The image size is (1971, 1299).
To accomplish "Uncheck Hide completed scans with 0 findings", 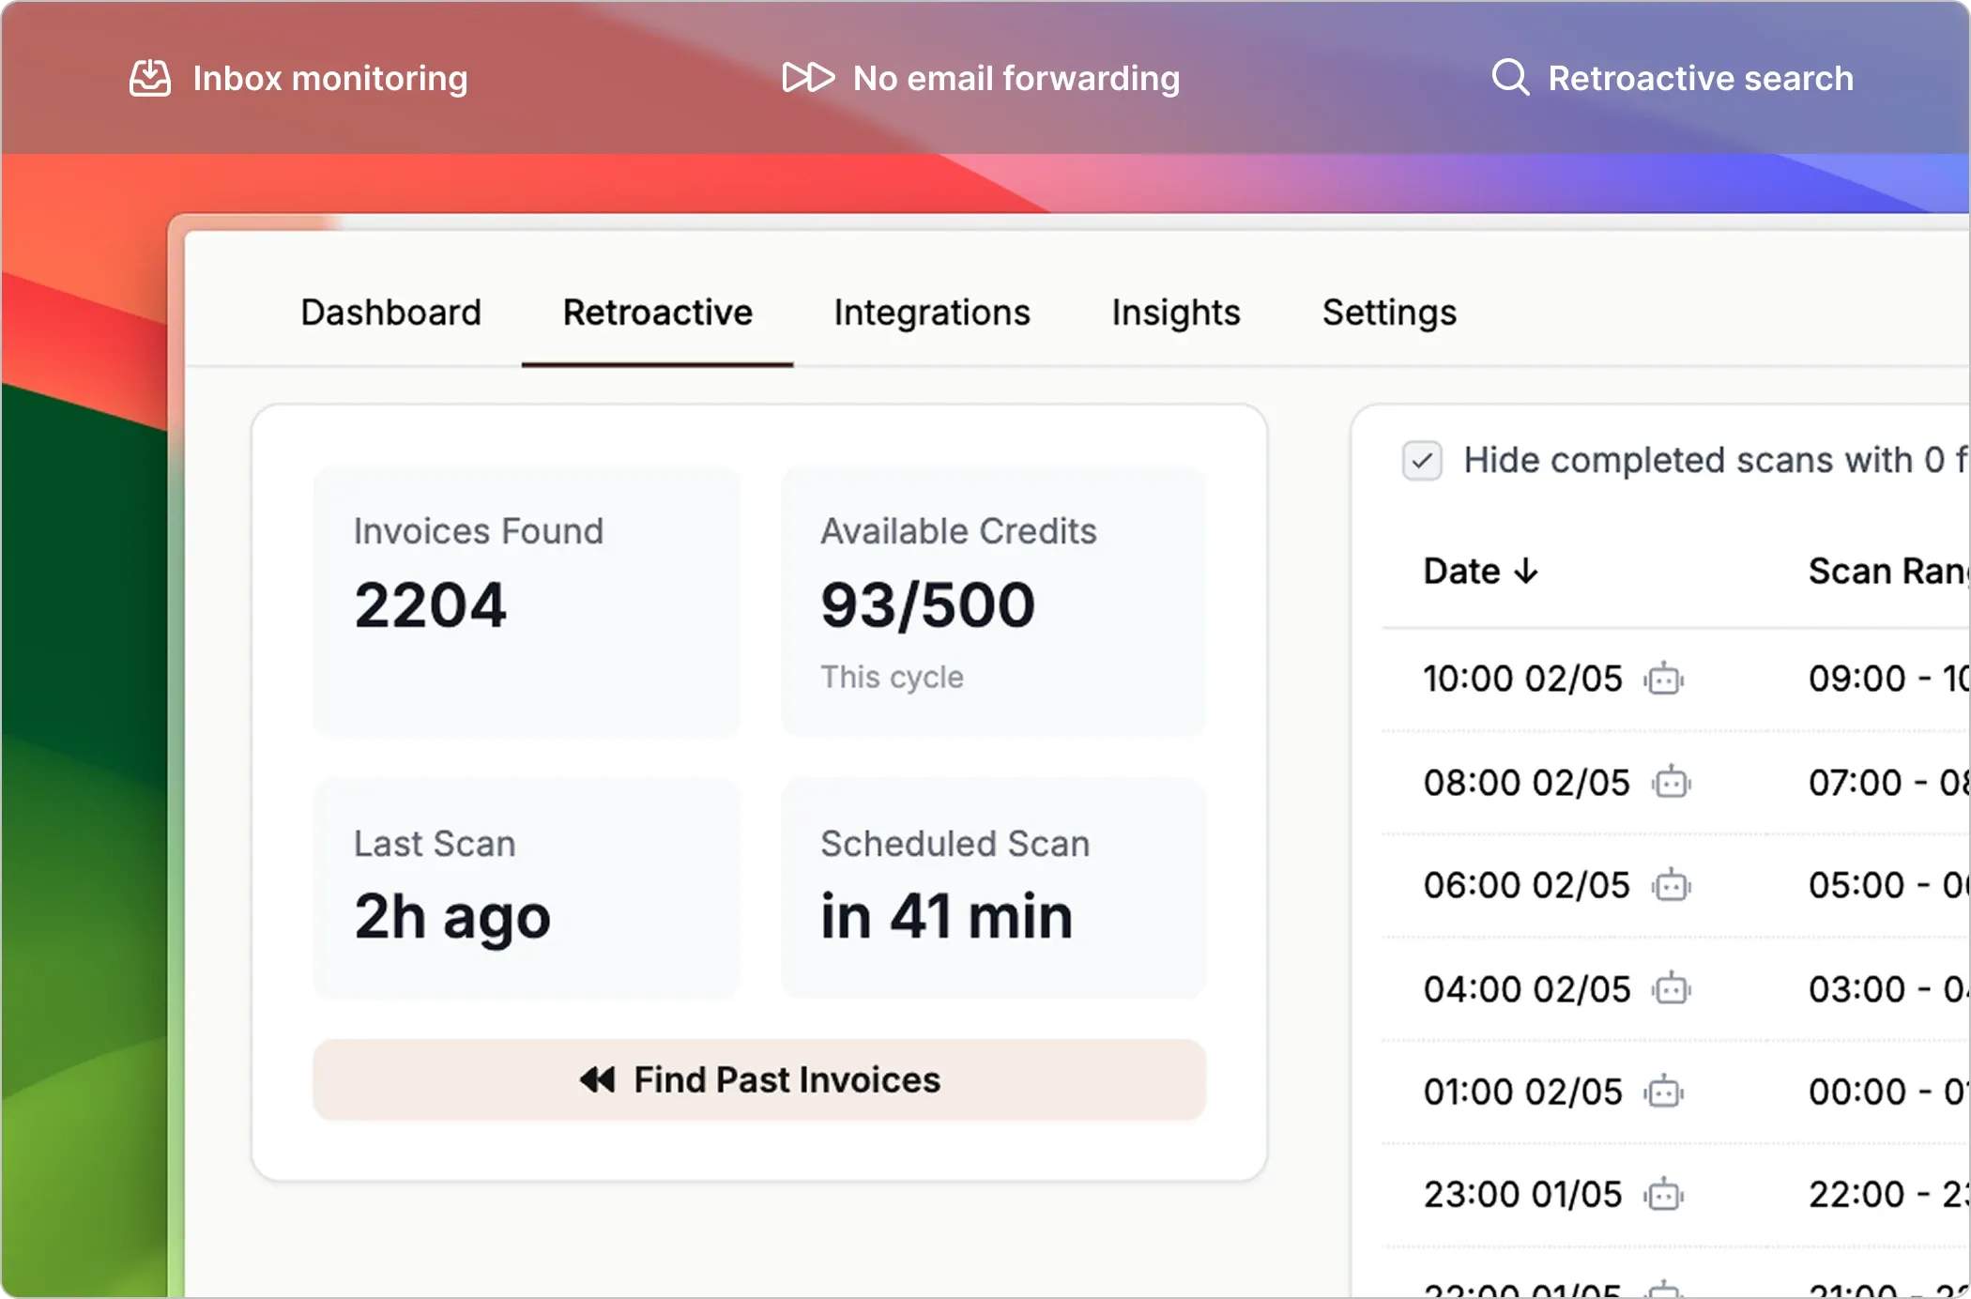I will [x=1422, y=461].
